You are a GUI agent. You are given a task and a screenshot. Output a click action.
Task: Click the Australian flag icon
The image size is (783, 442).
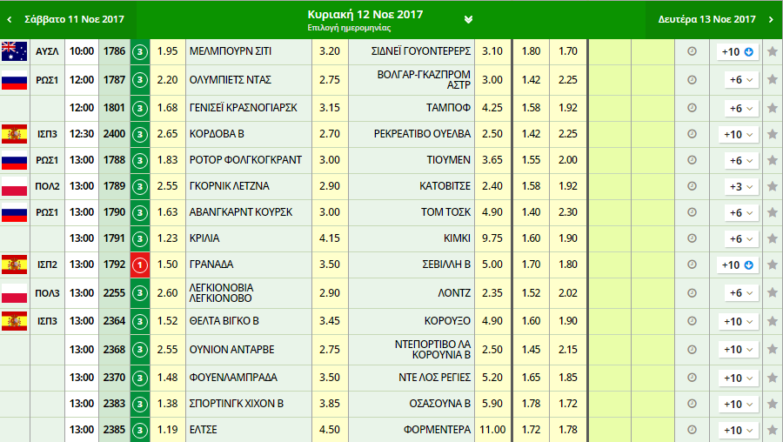coord(15,51)
